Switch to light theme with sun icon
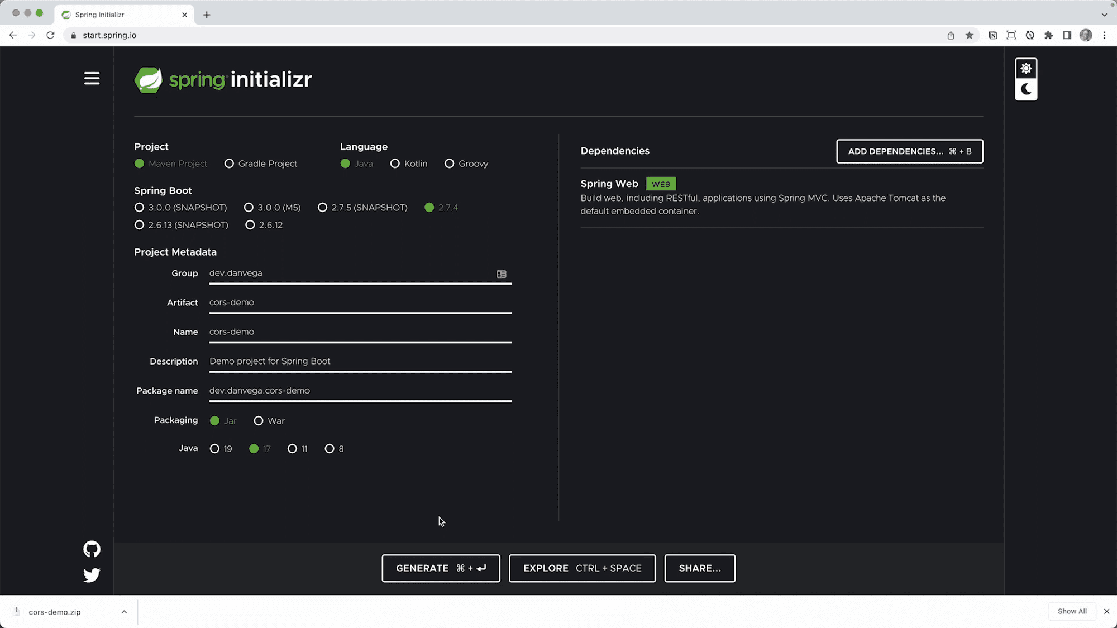 (1026, 68)
